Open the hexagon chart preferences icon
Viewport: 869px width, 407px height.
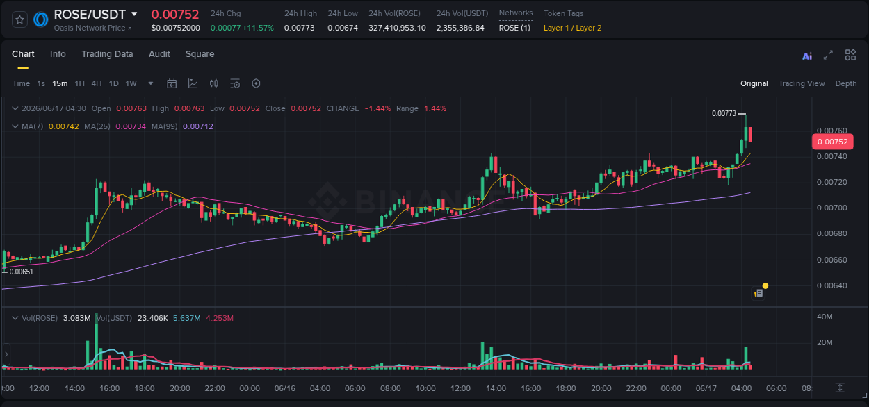[256, 83]
